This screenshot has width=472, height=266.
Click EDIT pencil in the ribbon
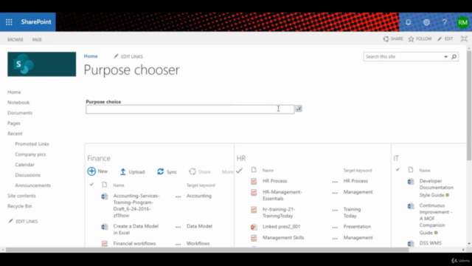click(x=445, y=39)
